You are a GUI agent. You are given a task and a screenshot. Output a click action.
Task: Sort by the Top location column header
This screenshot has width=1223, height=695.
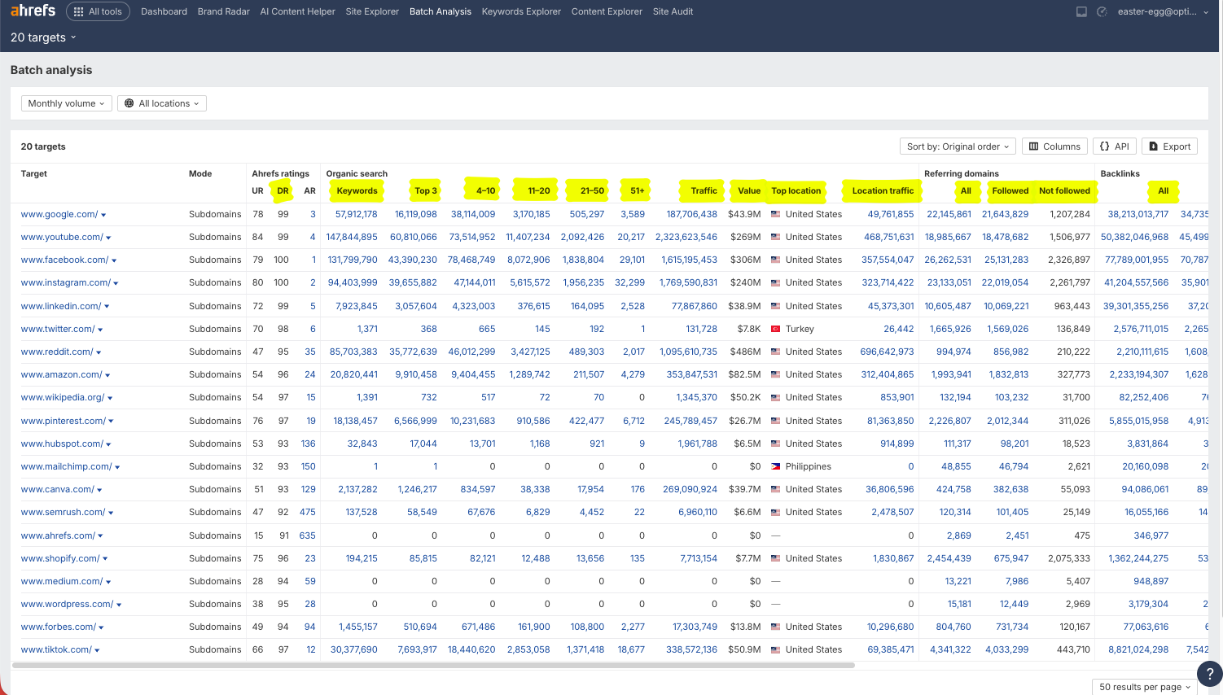[x=796, y=190]
